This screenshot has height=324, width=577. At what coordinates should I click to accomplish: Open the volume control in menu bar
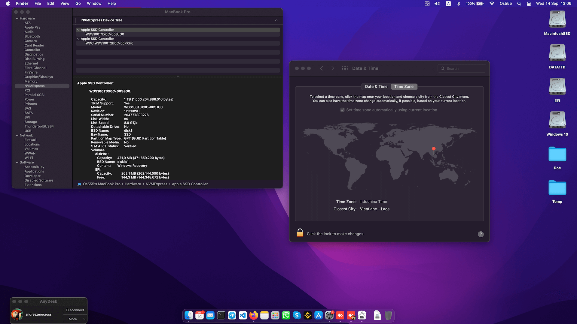pyautogui.click(x=437, y=4)
